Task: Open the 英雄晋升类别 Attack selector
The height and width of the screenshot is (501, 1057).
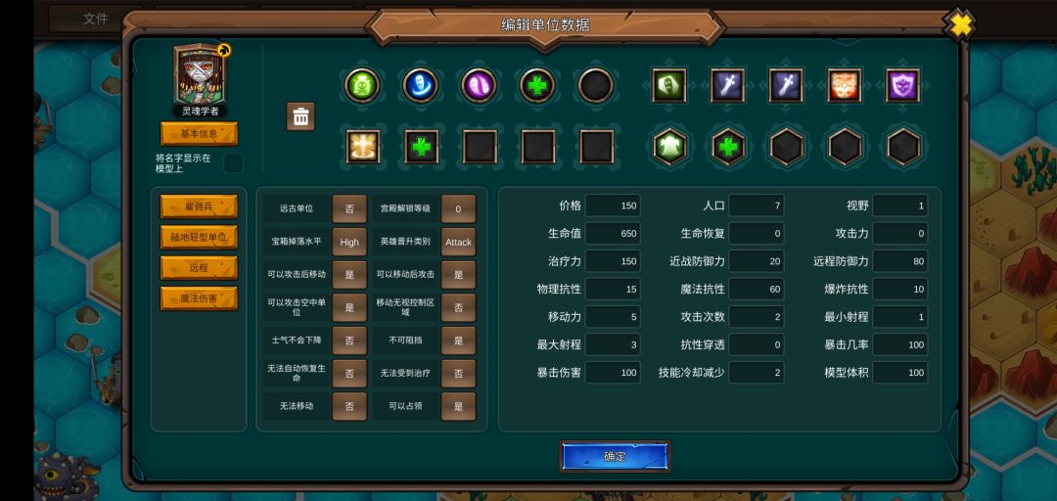Action: [458, 242]
